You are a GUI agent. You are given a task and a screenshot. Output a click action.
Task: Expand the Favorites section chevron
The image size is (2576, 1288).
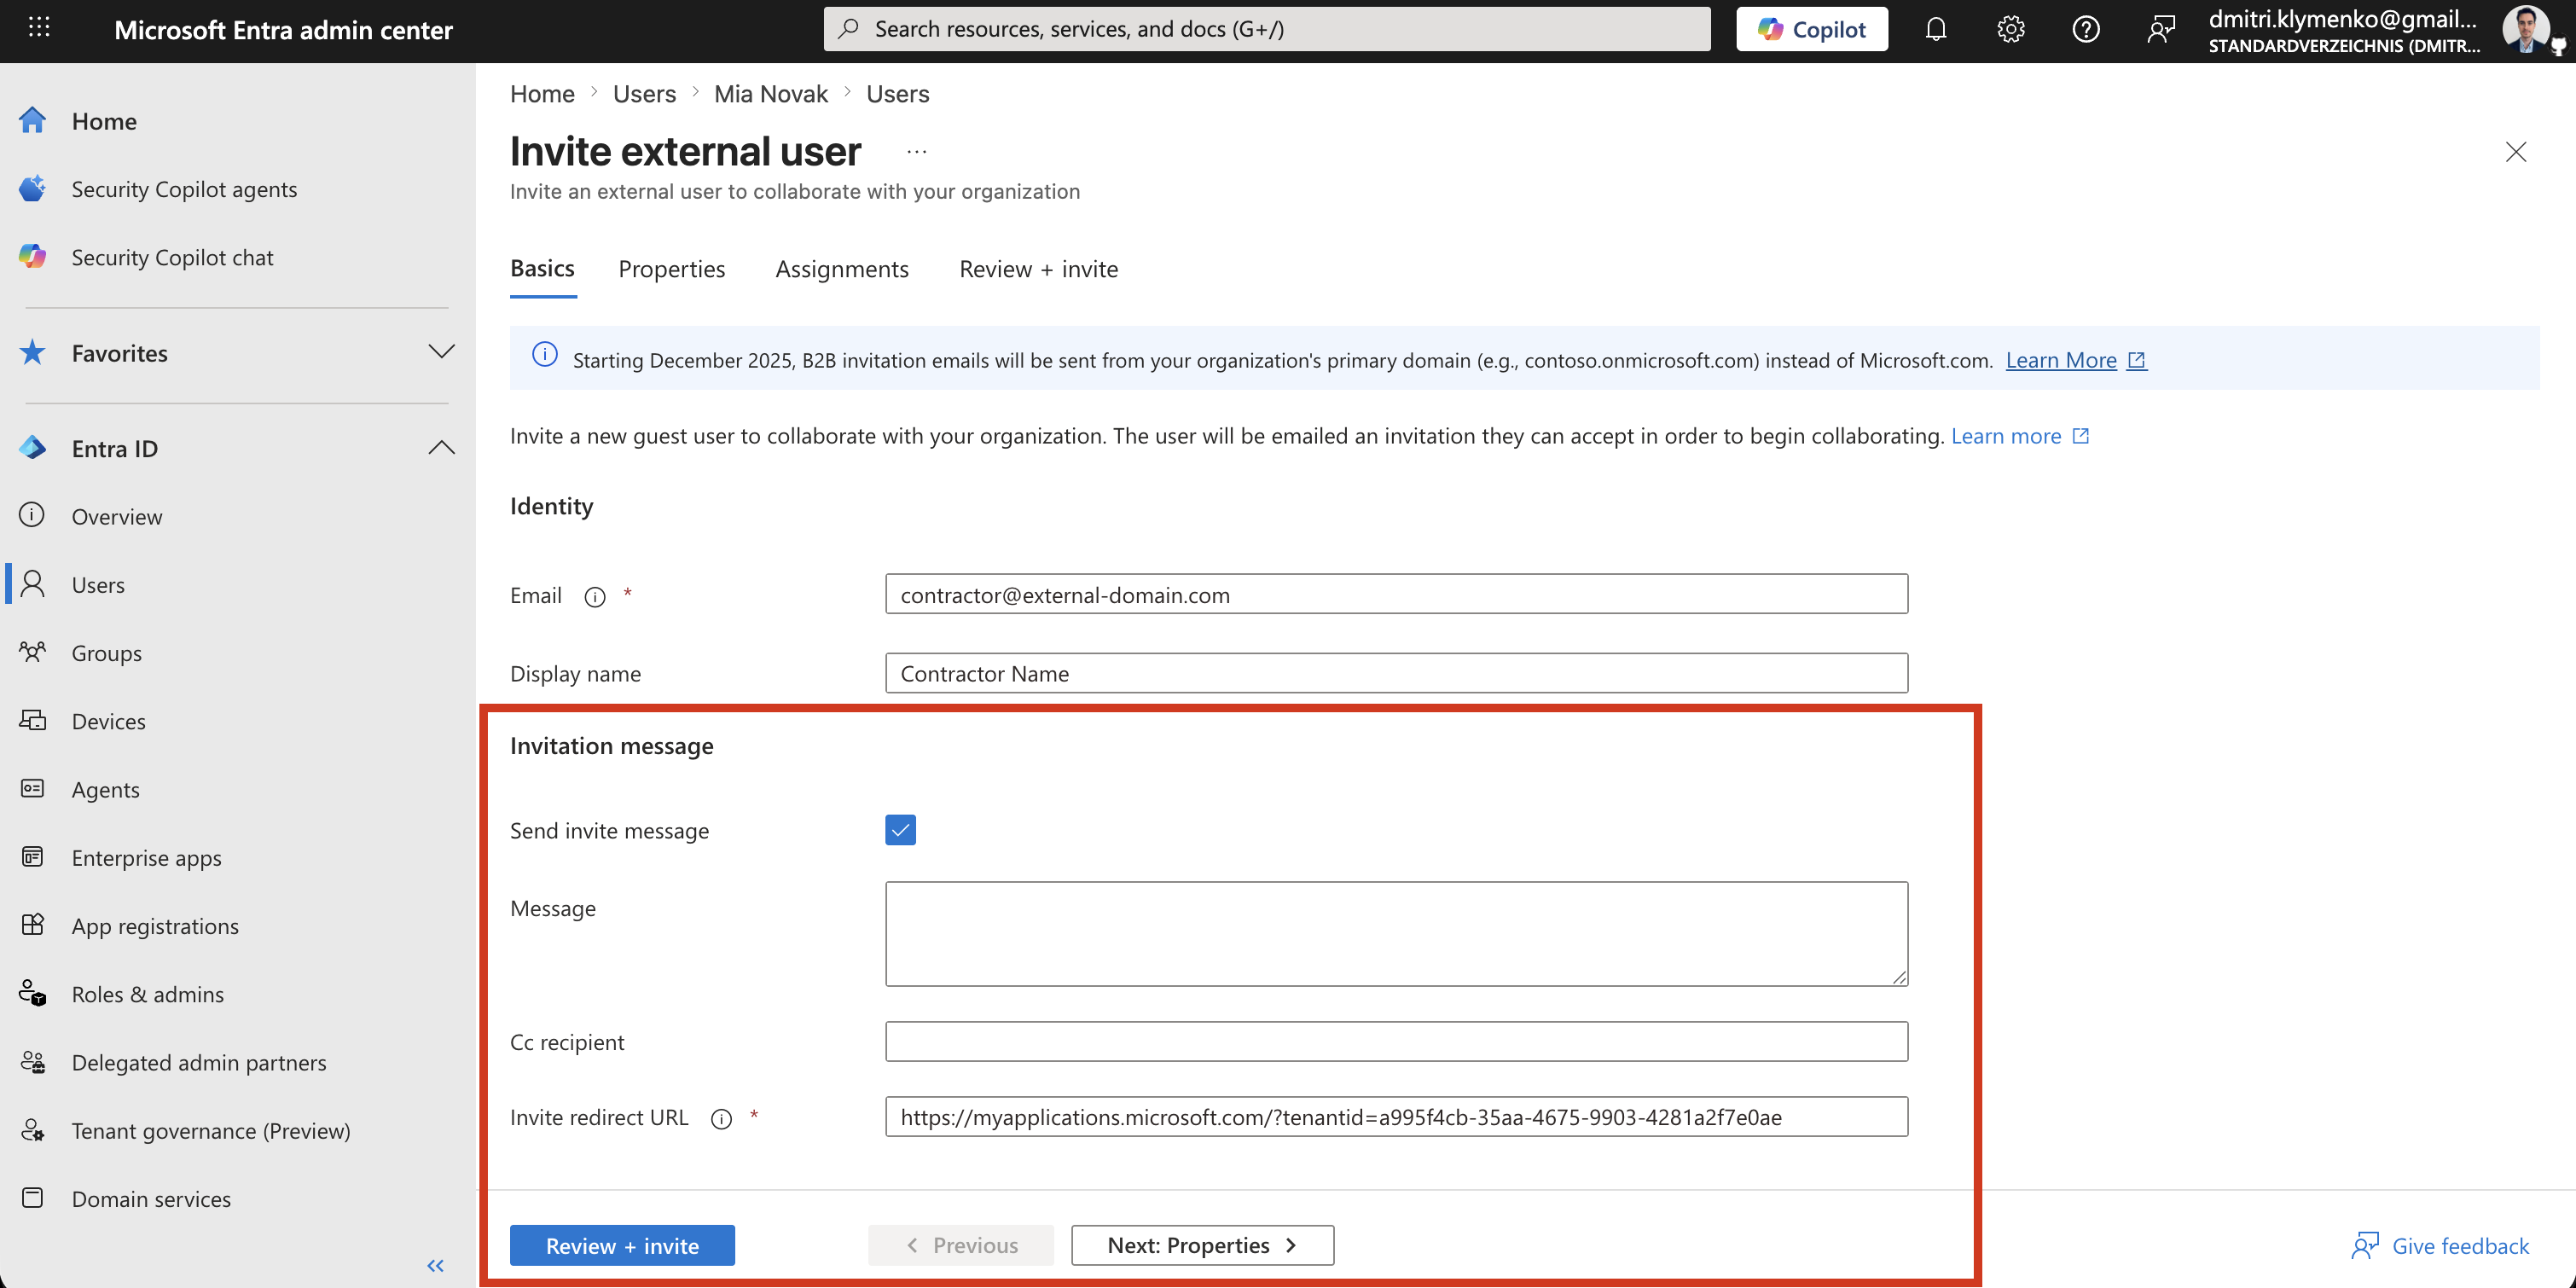441,352
